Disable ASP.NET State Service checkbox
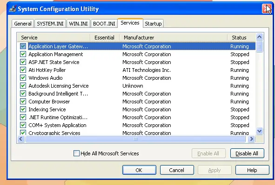Image resolution: width=275 pixels, height=185 pixels. tap(23, 62)
